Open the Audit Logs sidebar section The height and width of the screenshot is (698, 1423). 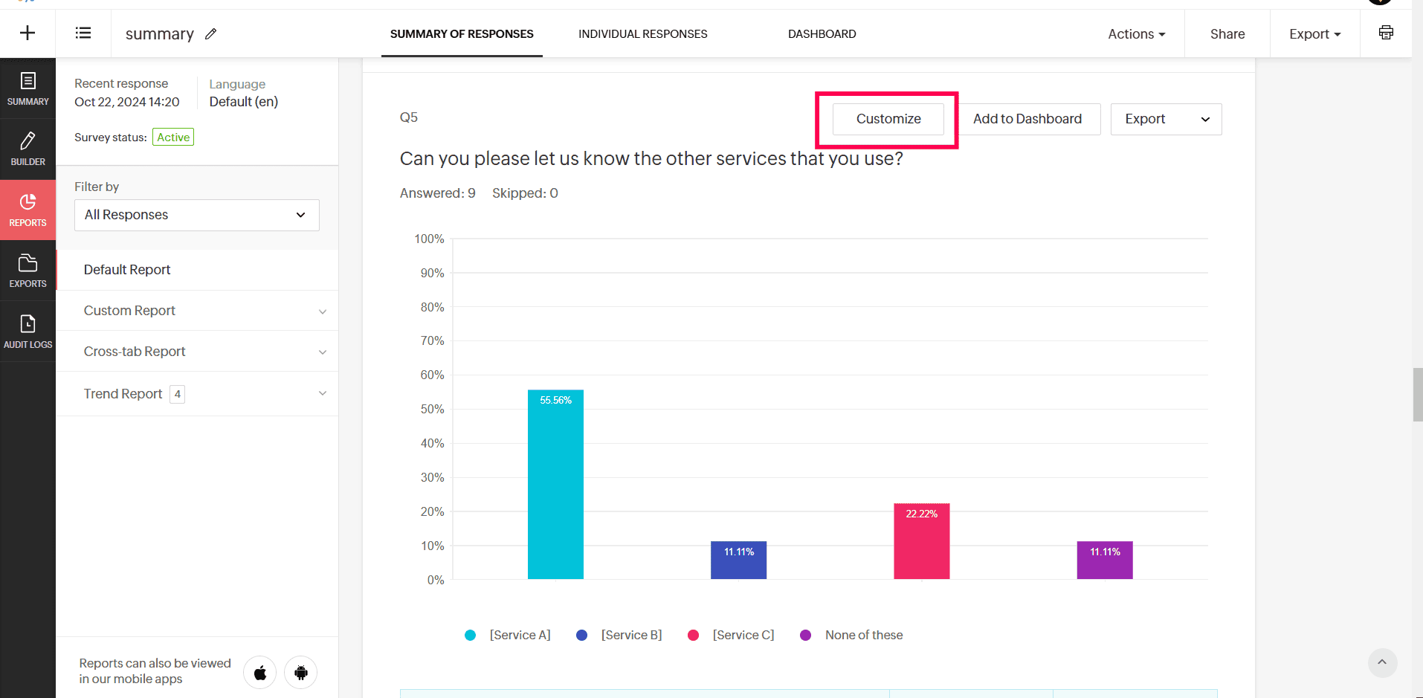click(x=28, y=332)
